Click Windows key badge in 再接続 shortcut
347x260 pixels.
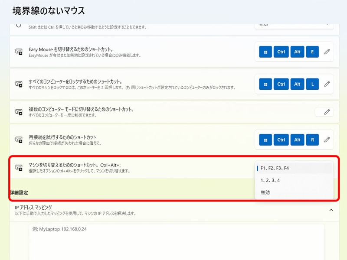click(265, 140)
